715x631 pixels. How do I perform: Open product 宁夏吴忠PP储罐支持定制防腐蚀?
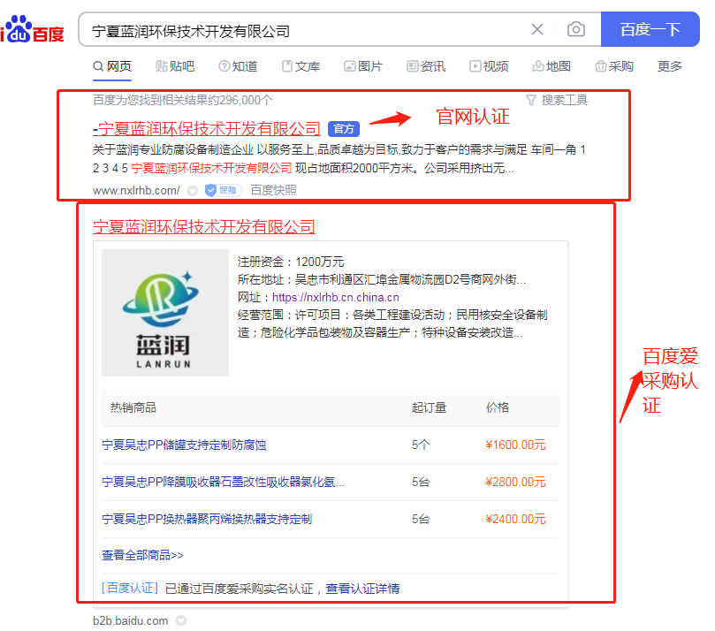point(184,445)
